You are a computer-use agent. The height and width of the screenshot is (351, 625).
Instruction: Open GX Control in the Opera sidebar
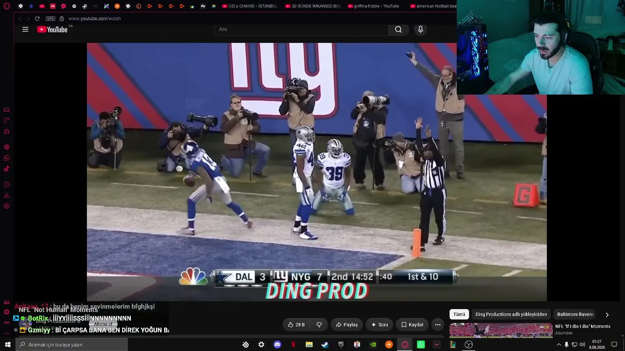pos(7,110)
